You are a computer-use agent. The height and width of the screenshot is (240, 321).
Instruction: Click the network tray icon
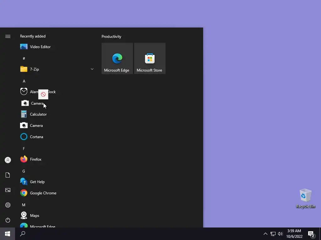273,234
